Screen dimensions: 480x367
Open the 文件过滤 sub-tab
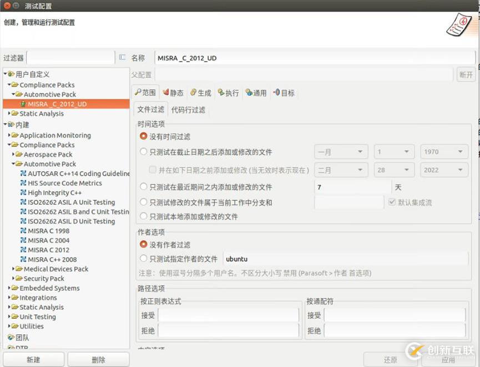[150, 109]
